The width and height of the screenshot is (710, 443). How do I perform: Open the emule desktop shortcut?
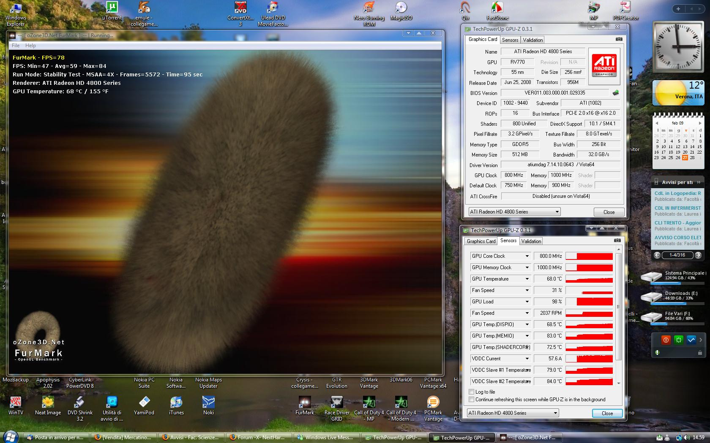[x=144, y=14]
